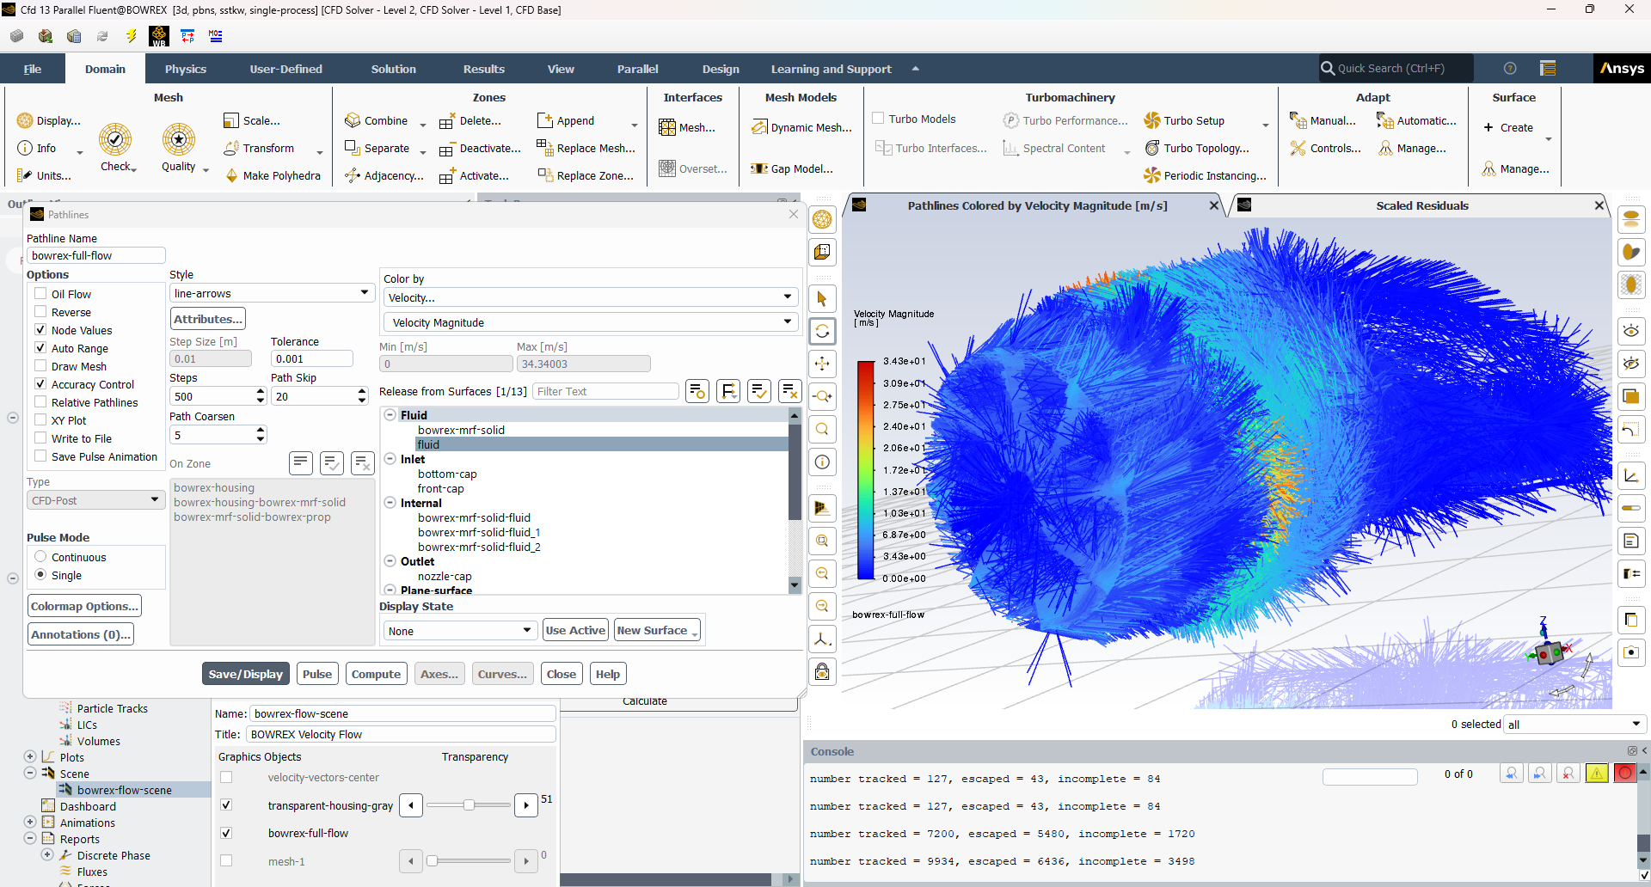The width and height of the screenshot is (1651, 887).
Task: Open the Dynamic Mesh settings
Action: coord(801,127)
